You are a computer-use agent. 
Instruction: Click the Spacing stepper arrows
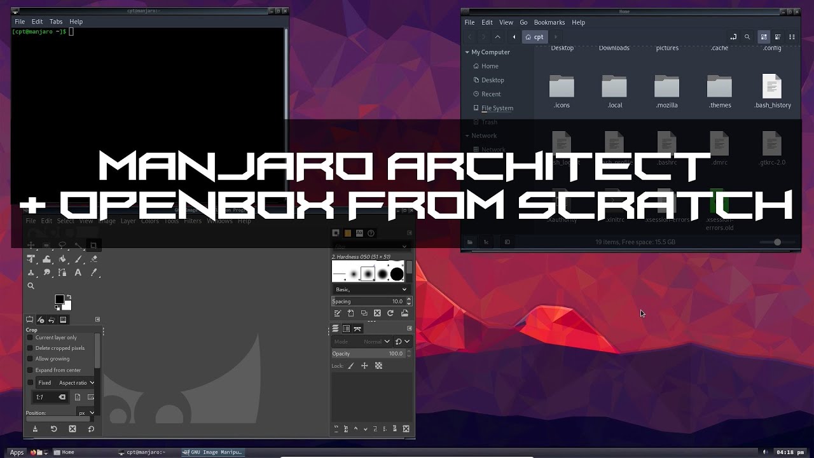[x=408, y=302]
